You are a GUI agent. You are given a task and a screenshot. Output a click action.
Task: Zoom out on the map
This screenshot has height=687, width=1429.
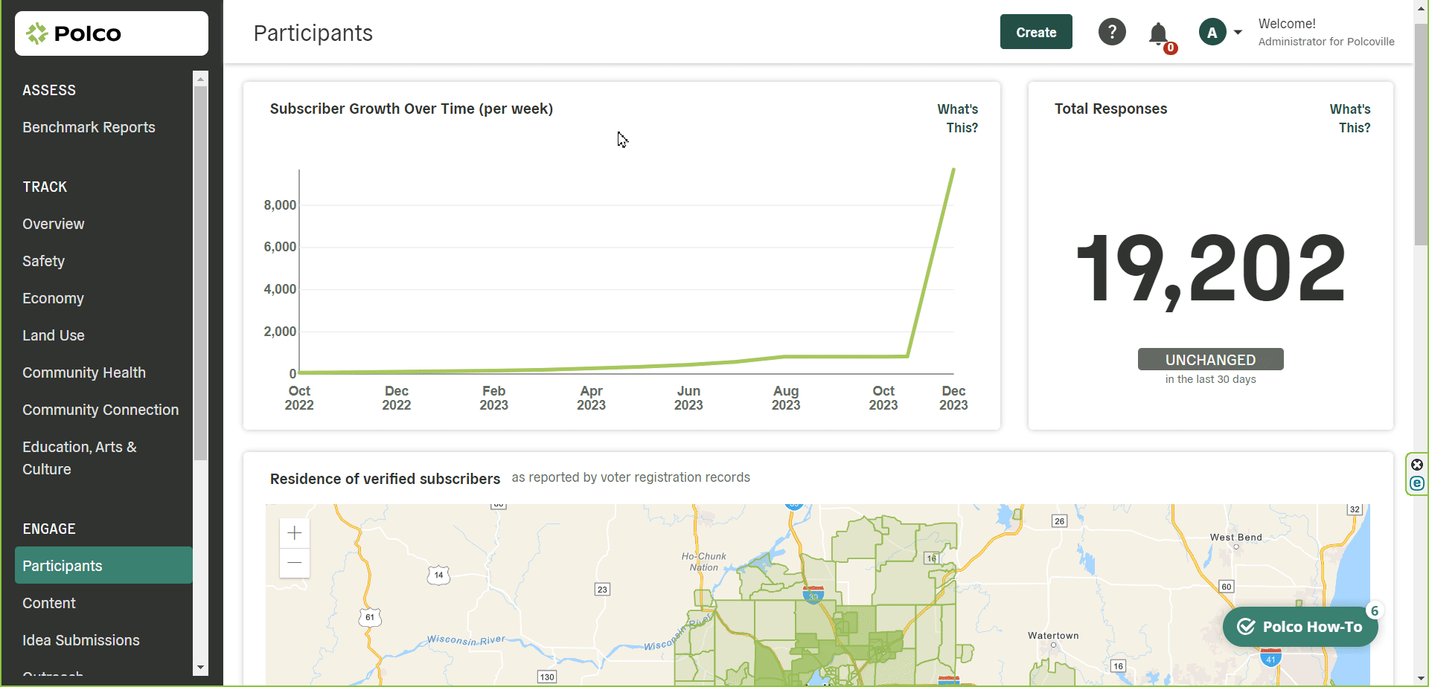pyautogui.click(x=295, y=563)
